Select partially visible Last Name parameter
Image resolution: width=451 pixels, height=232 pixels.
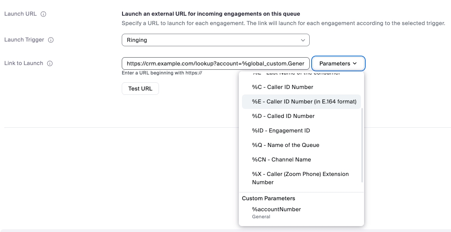click(x=296, y=74)
